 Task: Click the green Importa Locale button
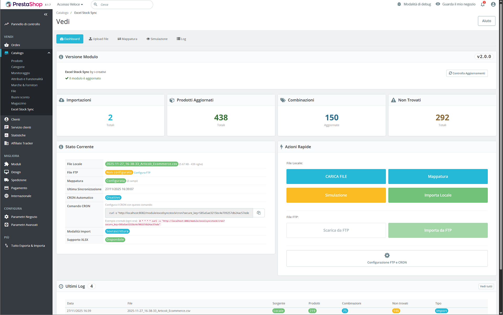point(438,195)
